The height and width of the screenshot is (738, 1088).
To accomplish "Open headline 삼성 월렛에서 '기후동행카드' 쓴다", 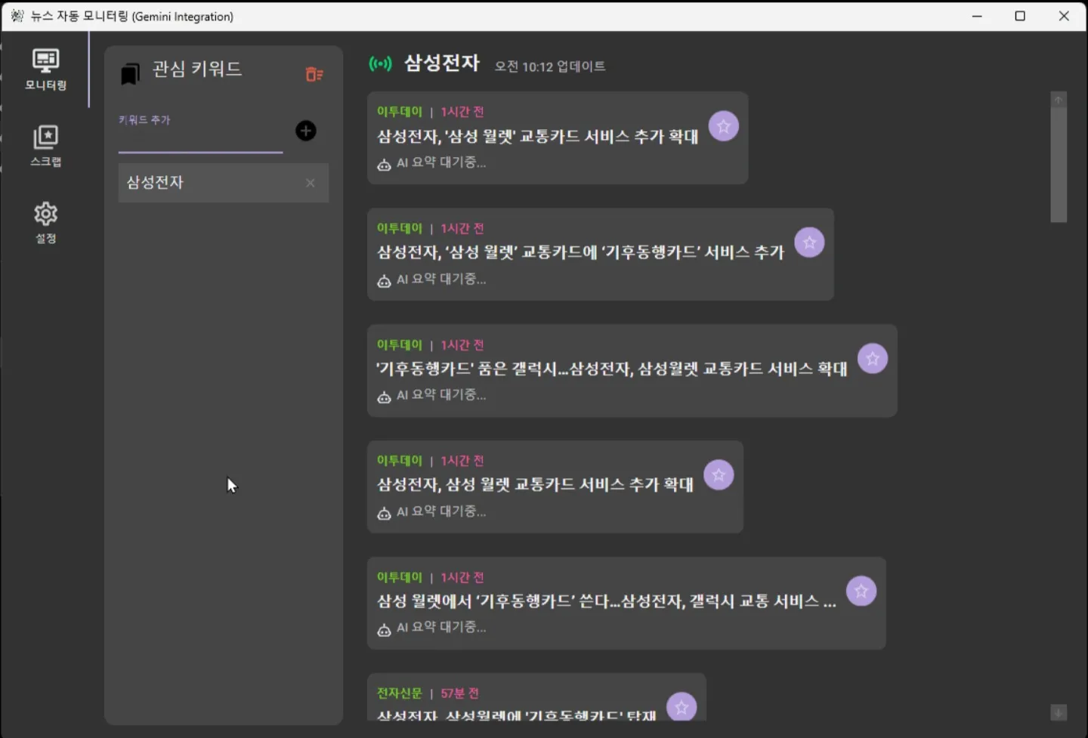I will click(607, 601).
